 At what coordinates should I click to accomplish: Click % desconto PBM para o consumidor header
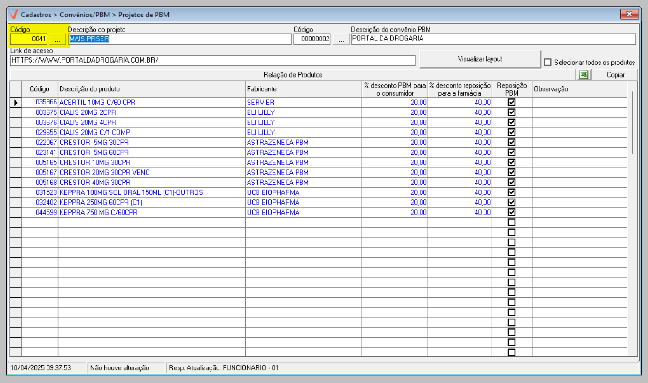[x=395, y=89]
